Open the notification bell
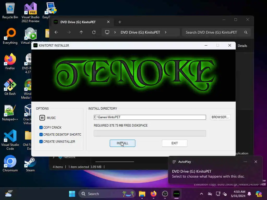The height and width of the screenshot is (200, 267). point(249,194)
